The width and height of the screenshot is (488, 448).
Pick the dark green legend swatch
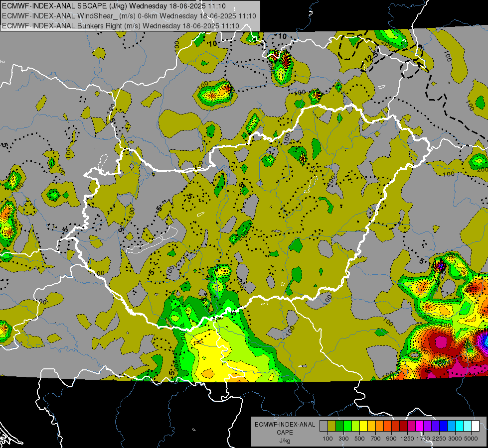pos(339,426)
